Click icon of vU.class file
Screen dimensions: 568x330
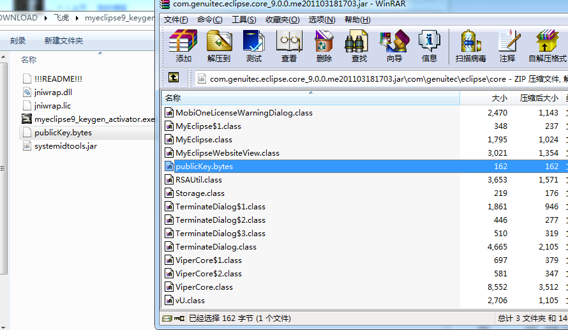pyautogui.click(x=169, y=300)
